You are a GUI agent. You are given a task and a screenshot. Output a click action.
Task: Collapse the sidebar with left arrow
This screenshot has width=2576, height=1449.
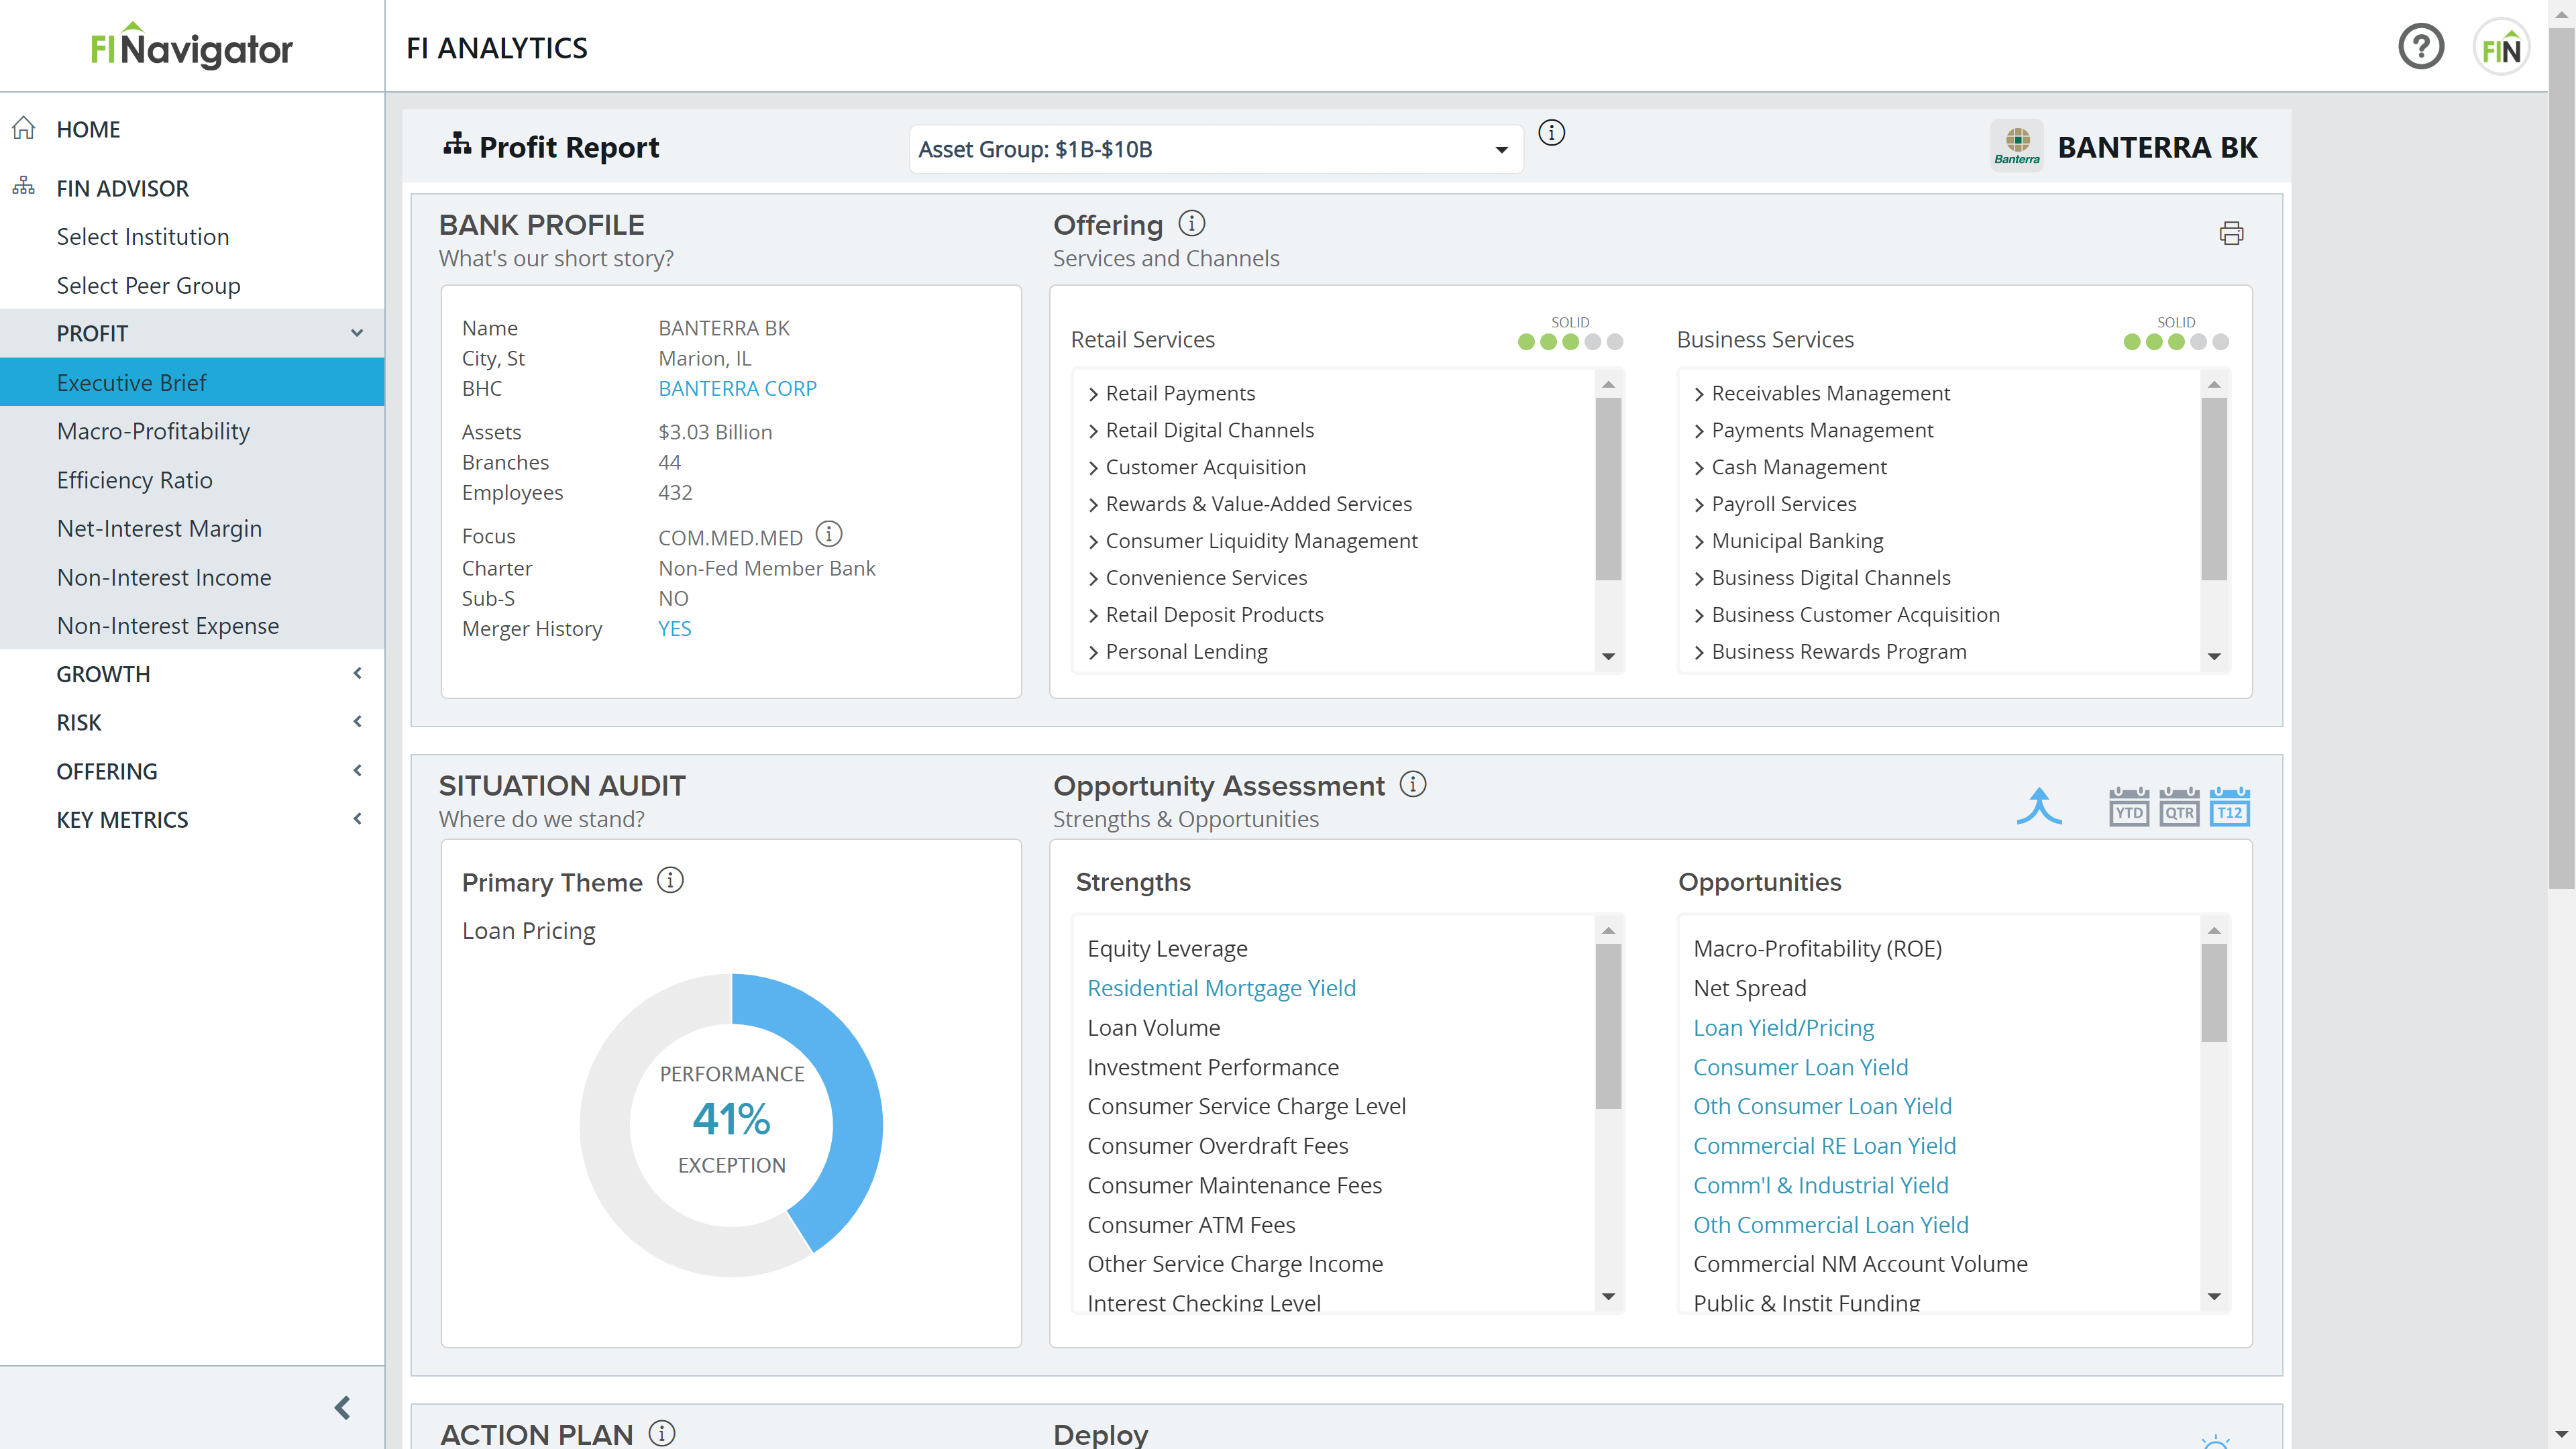coord(342,1407)
